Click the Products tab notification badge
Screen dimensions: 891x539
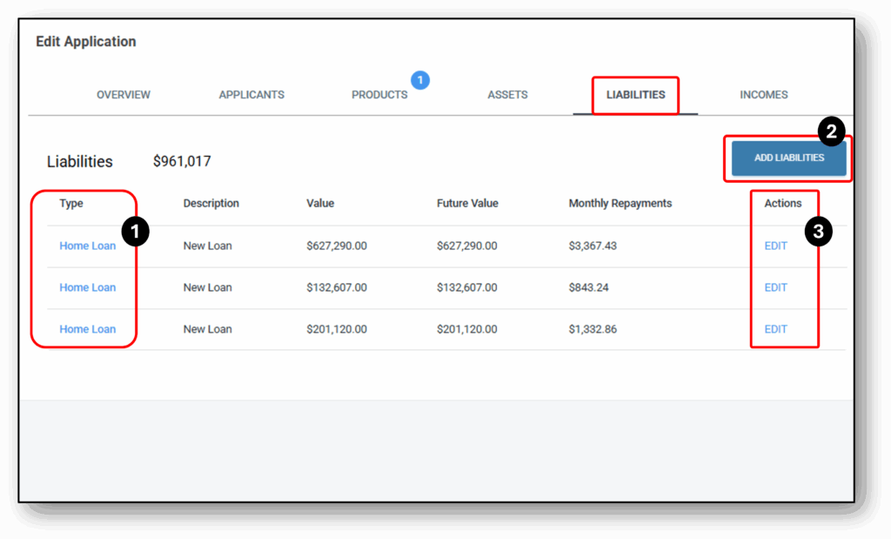(x=420, y=80)
